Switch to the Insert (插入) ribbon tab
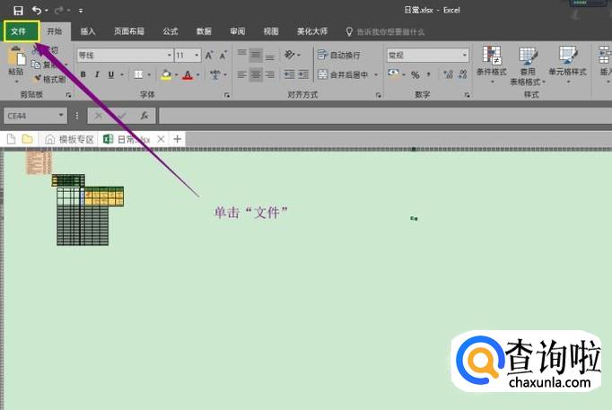Screen dimensions: 612x410 pyautogui.click(x=88, y=31)
